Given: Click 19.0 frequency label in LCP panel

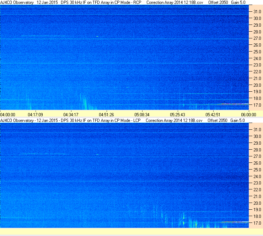Looking at the screenshot, I should (257, 210).
